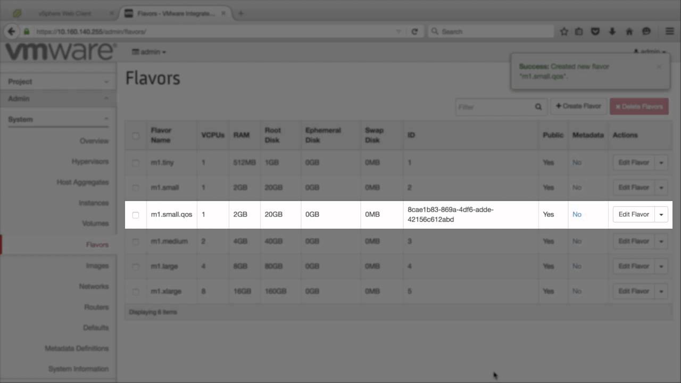Focus the Filter input field
The image size is (681, 383).
coord(494,107)
